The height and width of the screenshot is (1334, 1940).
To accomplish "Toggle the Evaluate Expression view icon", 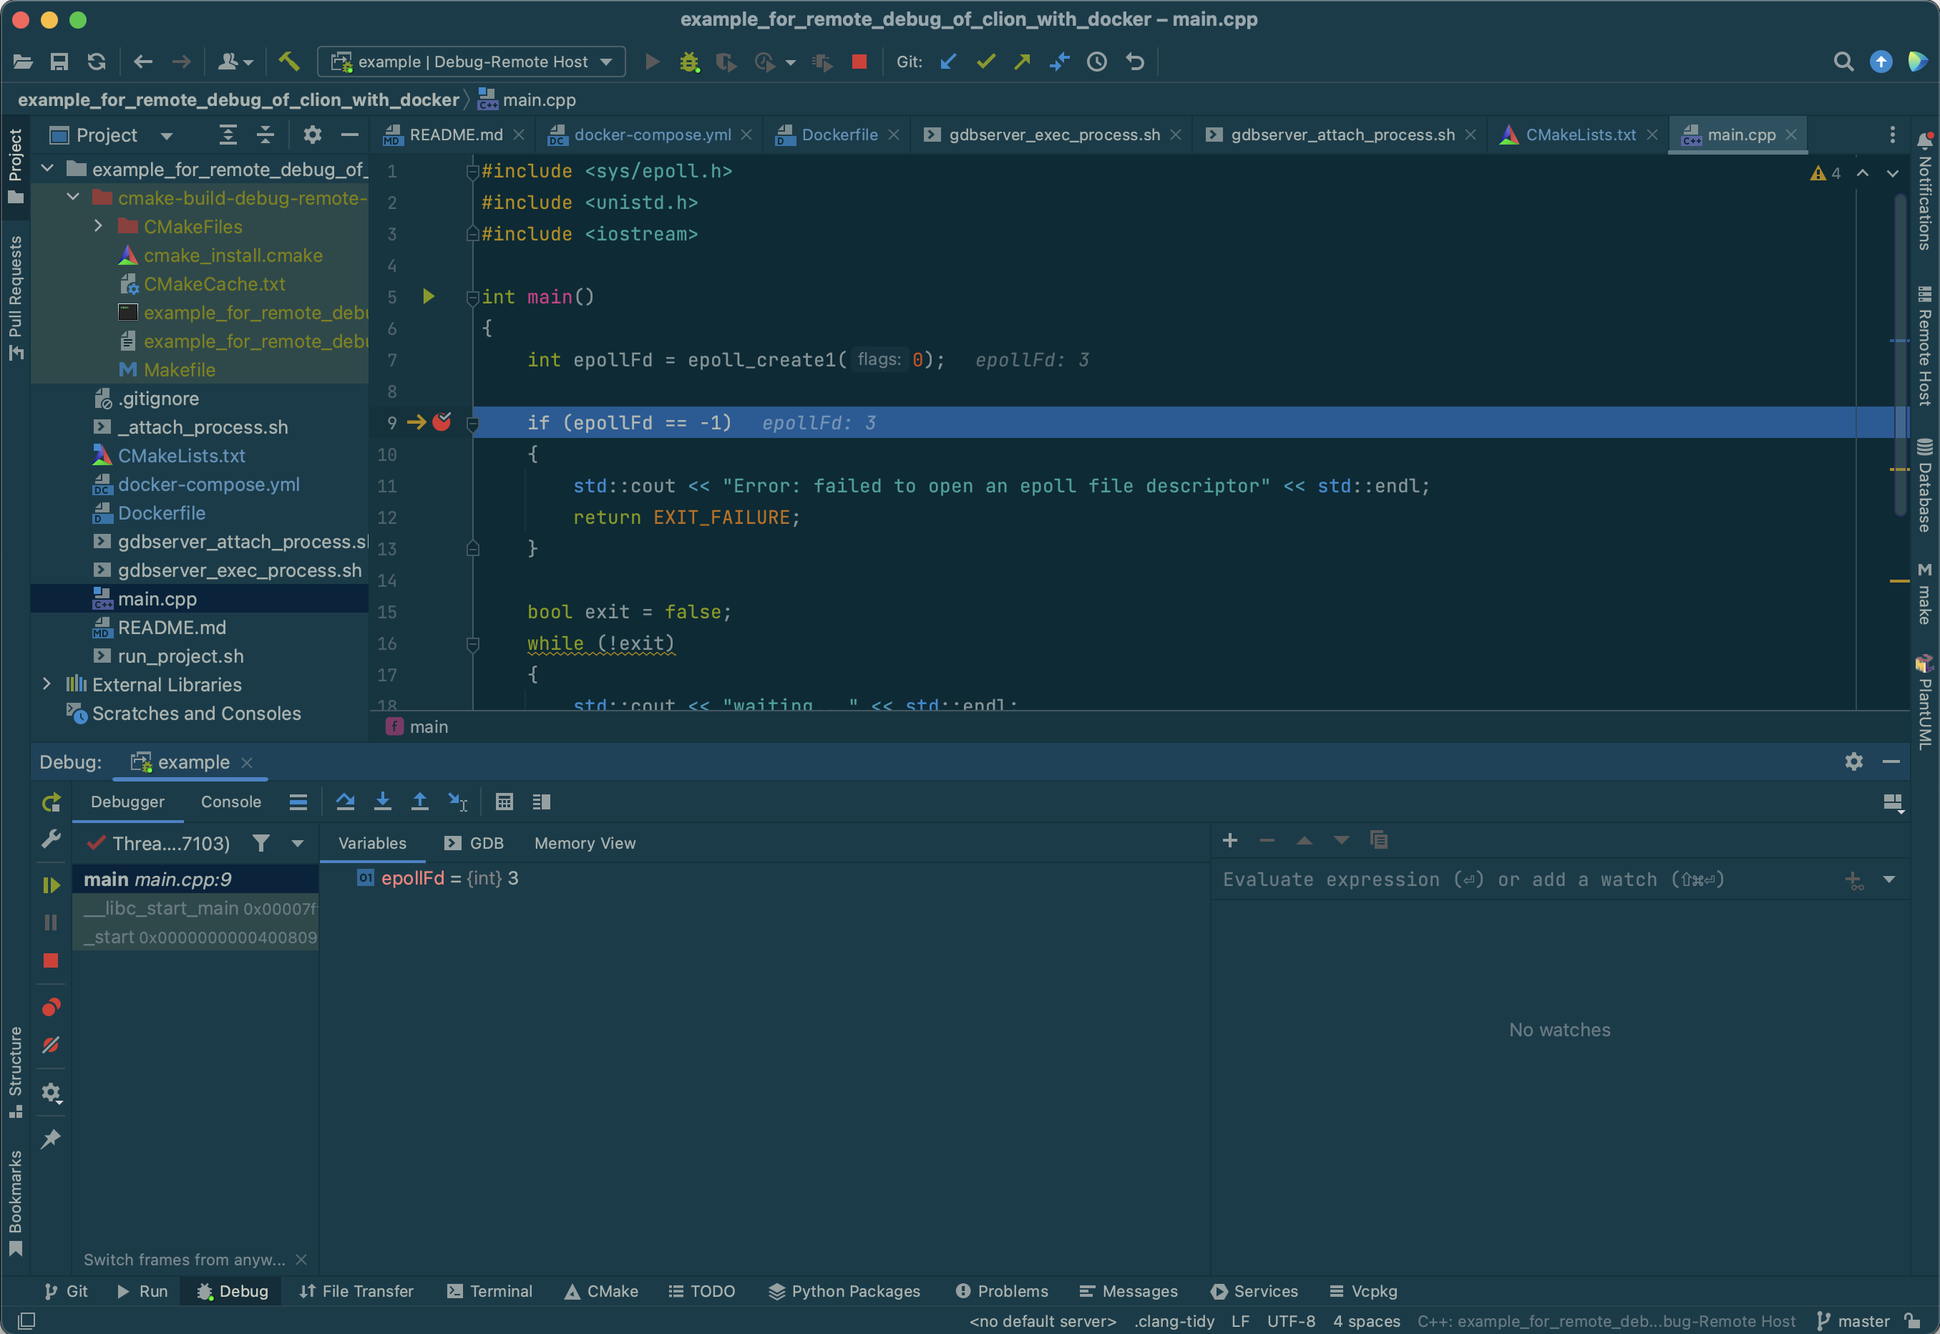I will pos(504,802).
